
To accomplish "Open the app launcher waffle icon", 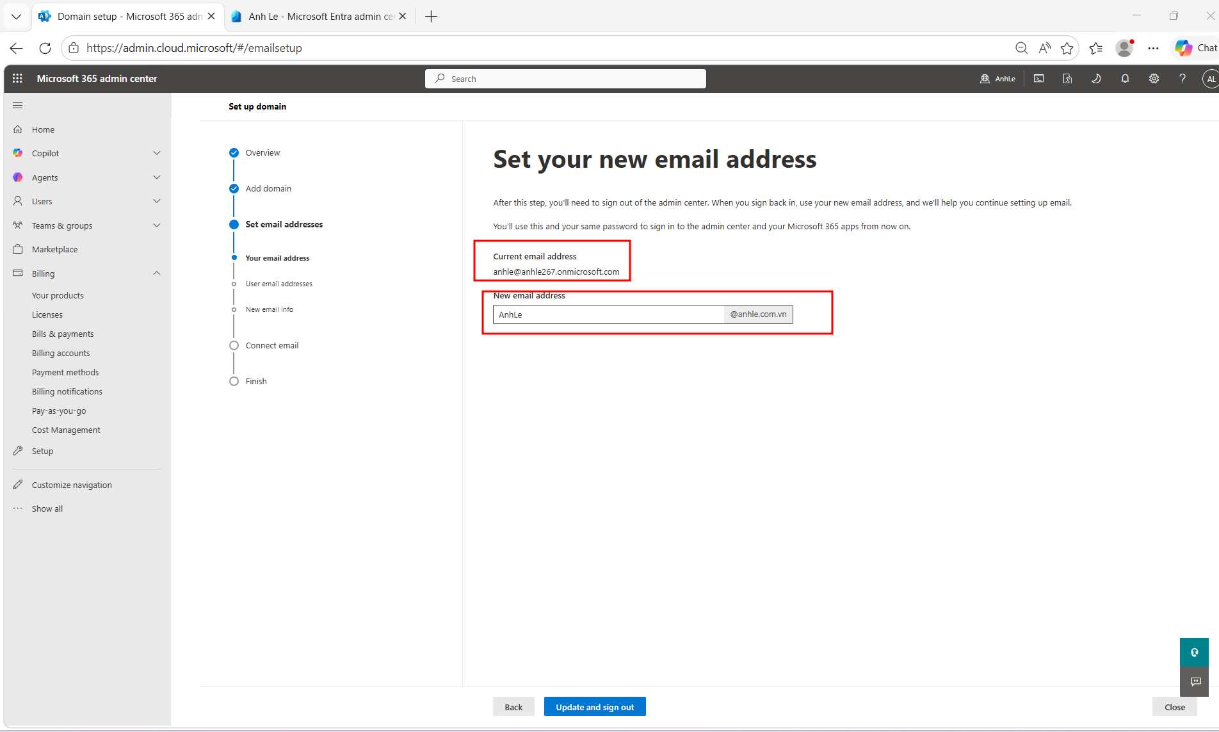I will (x=17, y=78).
